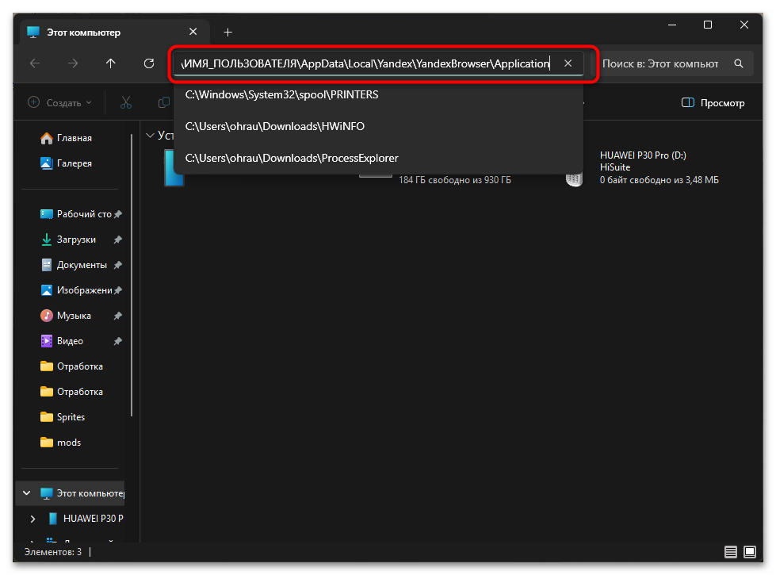Screen dimensions: 776x575
Task: Collapse the devices group chevron
Action: (x=150, y=136)
